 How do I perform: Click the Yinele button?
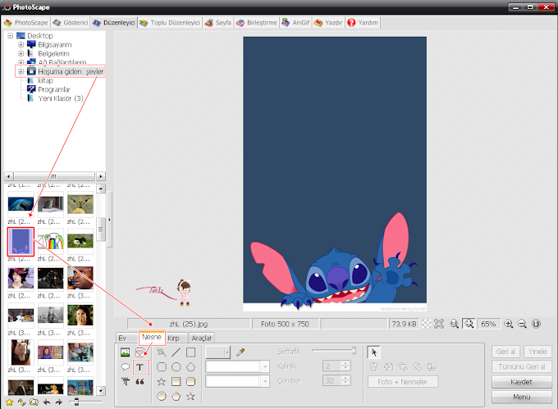coord(537,352)
